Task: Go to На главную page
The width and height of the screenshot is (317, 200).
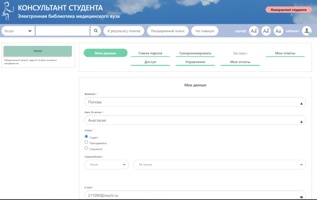Action: point(204,31)
